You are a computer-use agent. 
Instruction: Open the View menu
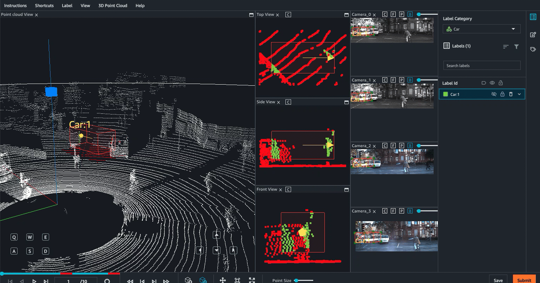click(85, 6)
